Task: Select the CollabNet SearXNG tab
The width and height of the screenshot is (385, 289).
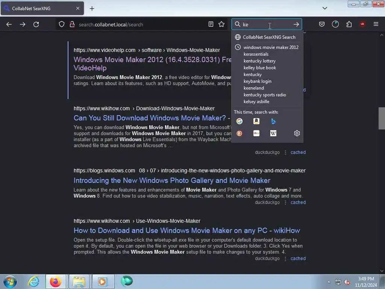Action: click(x=42, y=8)
